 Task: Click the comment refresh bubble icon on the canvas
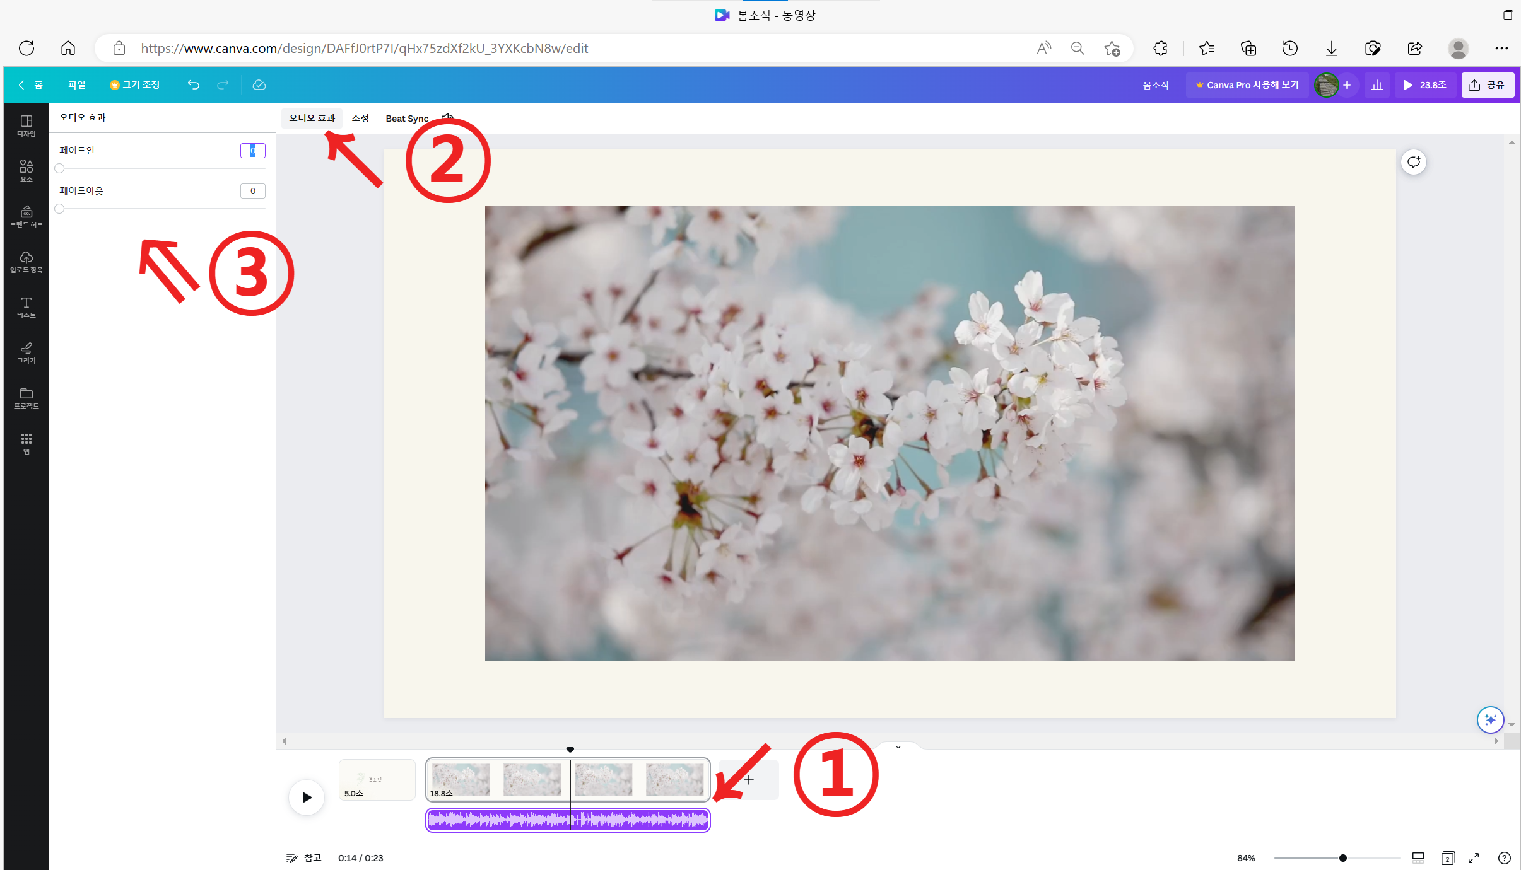tap(1414, 162)
